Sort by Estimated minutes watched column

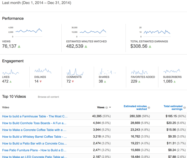(x=135, y=107)
